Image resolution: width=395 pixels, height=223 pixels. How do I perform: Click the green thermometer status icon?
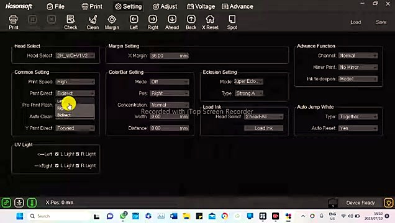coord(32,203)
